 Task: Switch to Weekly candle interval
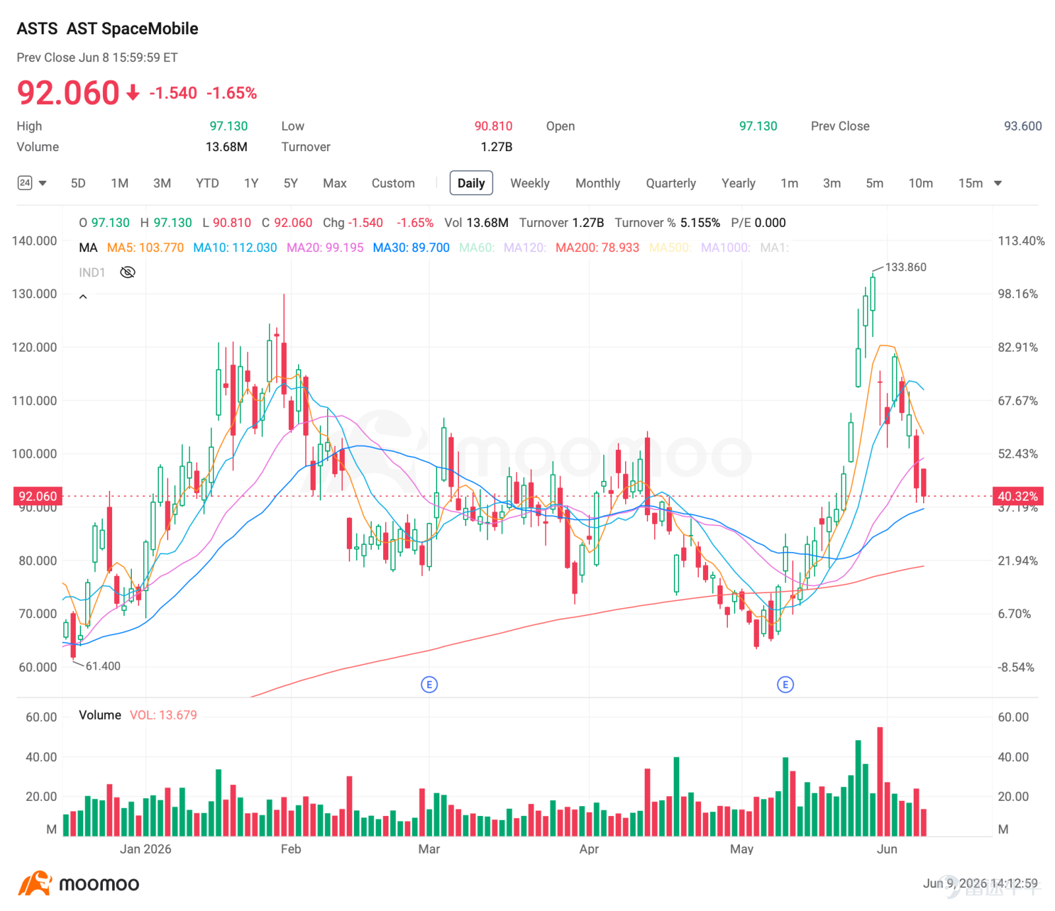[x=529, y=183]
